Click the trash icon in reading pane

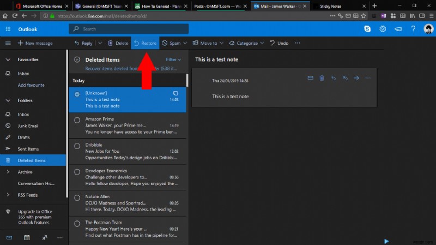click(322, 78)
